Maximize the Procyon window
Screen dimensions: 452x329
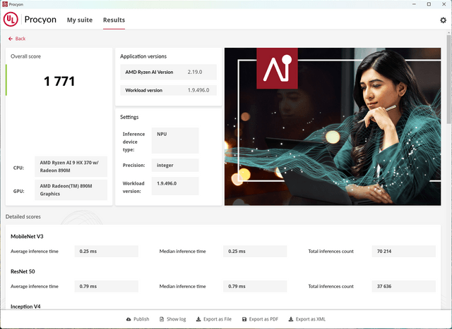point(429,4)
